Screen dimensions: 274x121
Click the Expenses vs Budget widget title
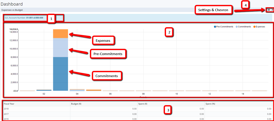12,10
